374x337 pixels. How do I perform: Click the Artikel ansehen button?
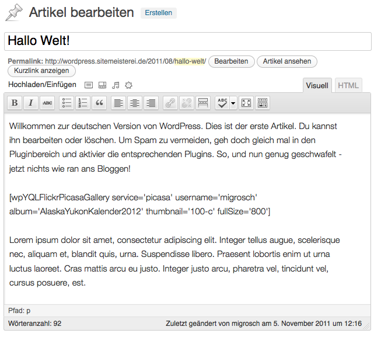coord(288,61)
